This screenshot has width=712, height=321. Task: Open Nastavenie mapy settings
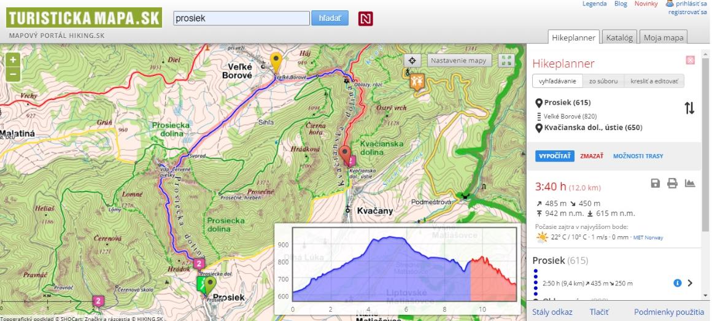tap(459, 60)
